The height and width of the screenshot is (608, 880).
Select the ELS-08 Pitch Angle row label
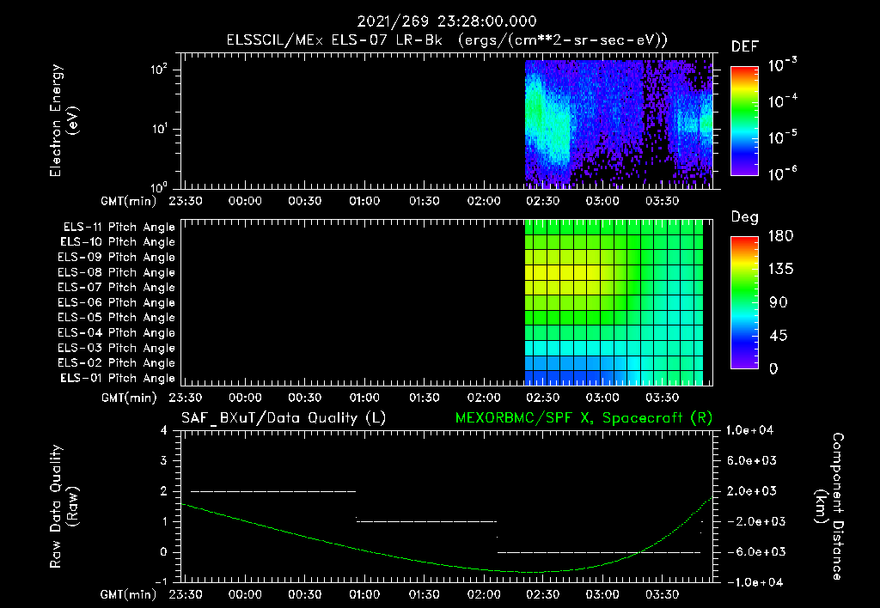pyautogui.click(x=116, y=272)
